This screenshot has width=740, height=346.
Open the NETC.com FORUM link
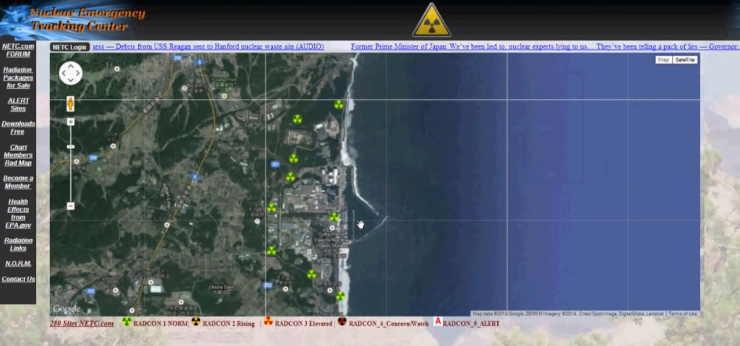[x=18, y=50]
